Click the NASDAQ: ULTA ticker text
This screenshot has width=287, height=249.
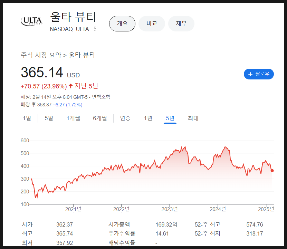pyautogui.click(x=69, y=29)
